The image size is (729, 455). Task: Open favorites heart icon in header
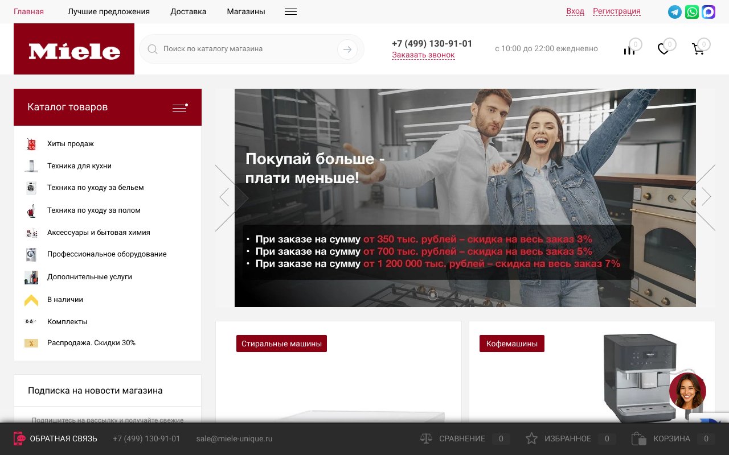(x=664, y=49)
